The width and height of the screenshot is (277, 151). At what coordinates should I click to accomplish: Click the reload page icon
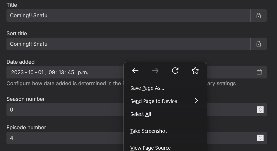pos(175,71)
